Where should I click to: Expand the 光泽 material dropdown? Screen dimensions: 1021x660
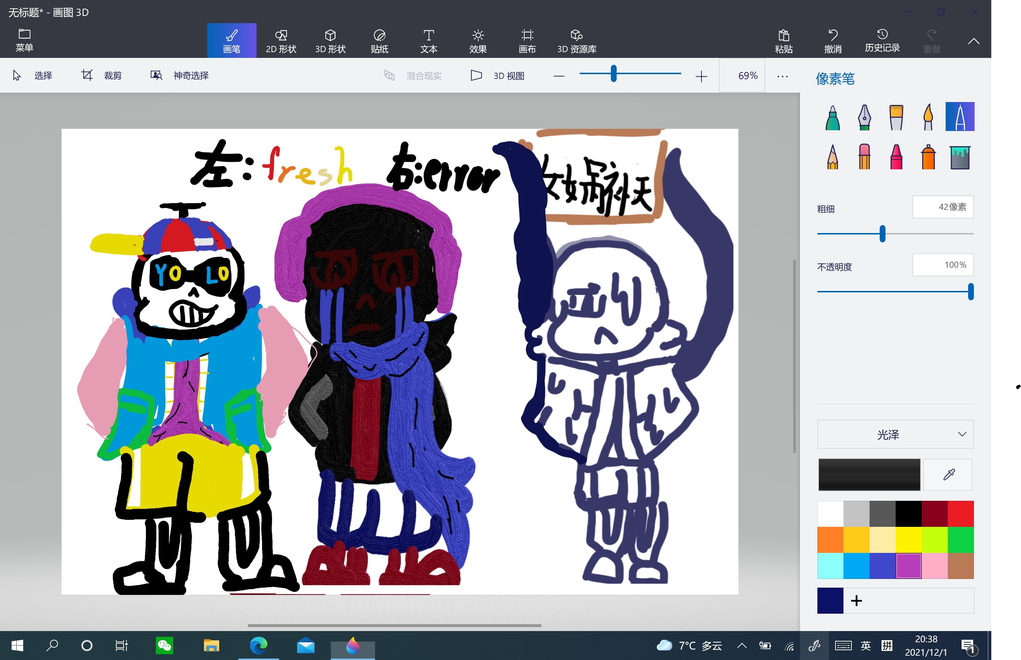coord(895,435)
